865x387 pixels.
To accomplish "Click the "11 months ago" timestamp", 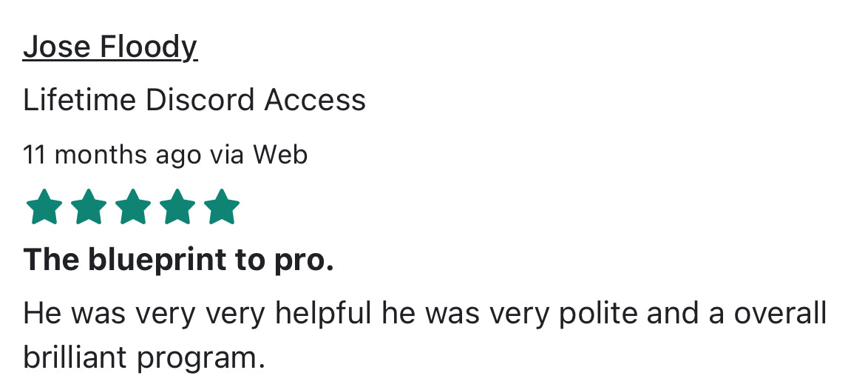I will tap(112, 155).
